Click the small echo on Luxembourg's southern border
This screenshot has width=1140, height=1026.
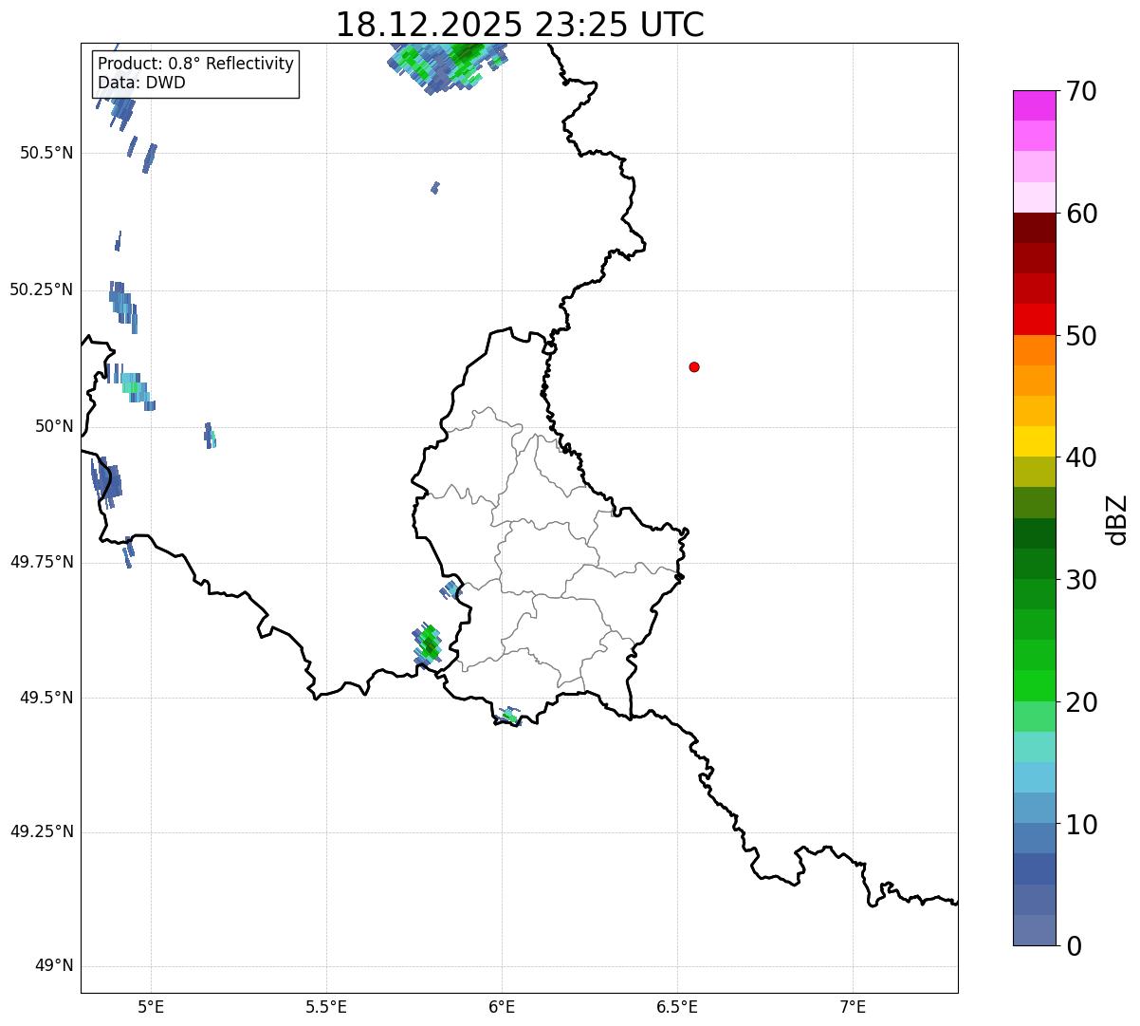[x=510, y=716]
